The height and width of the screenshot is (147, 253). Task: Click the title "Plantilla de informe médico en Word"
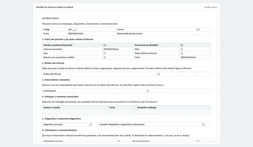(55, 7)
